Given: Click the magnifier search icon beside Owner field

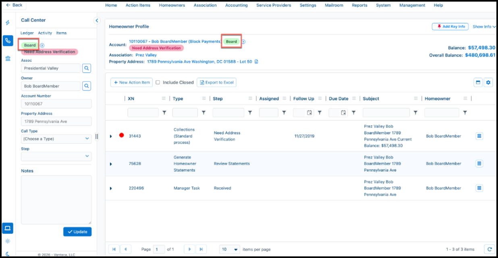Looking at the screenshot, I should pos(87,86).
